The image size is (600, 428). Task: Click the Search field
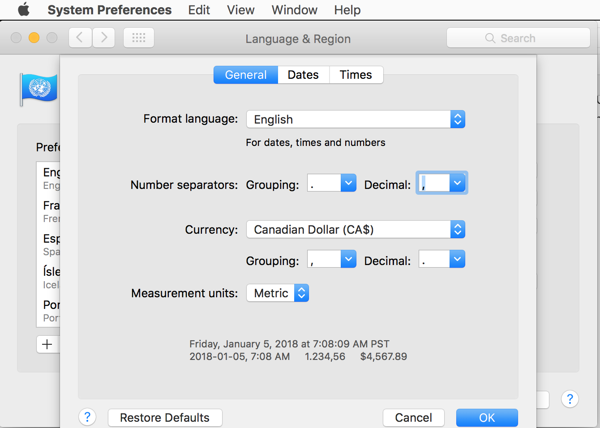[519, 38]
